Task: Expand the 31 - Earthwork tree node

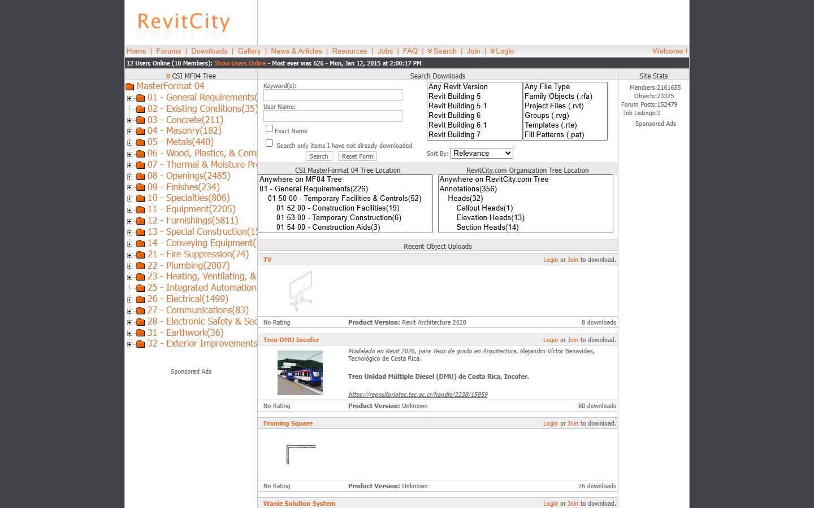Action: (130, 333)
